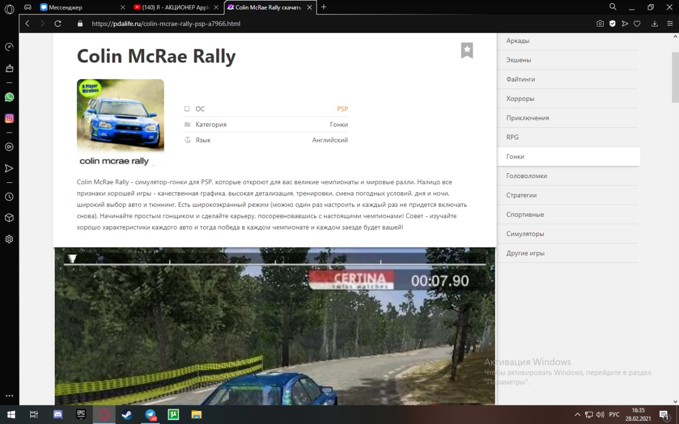Image resolution: width=679 pixels, height=424 pixels.
Task: Close the Colin McRae Rally tab
Action: coord(310,7)
